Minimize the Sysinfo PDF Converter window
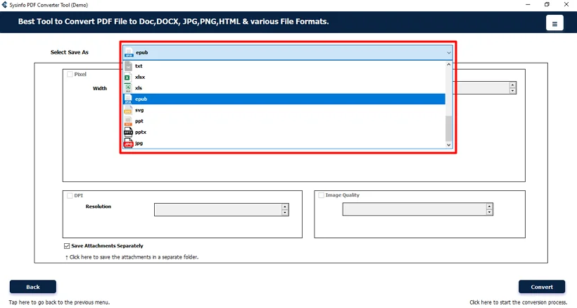The image size is (577, 308). pos(528,5)
